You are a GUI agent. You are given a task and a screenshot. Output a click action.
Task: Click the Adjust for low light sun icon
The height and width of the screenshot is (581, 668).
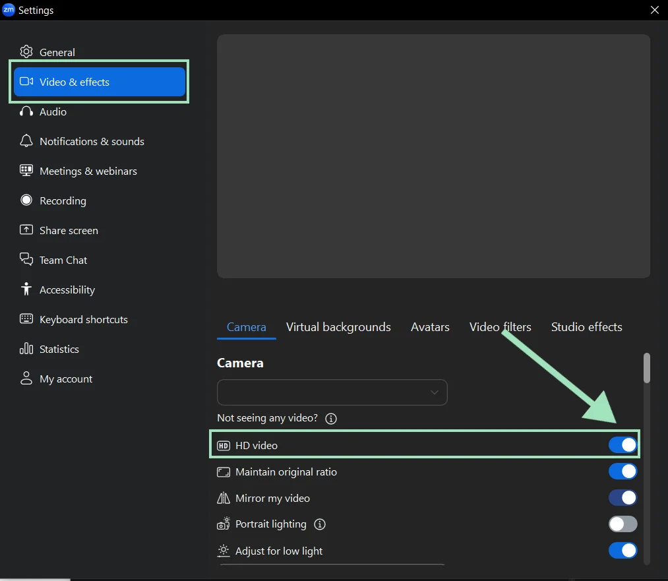tap(224, 551)
